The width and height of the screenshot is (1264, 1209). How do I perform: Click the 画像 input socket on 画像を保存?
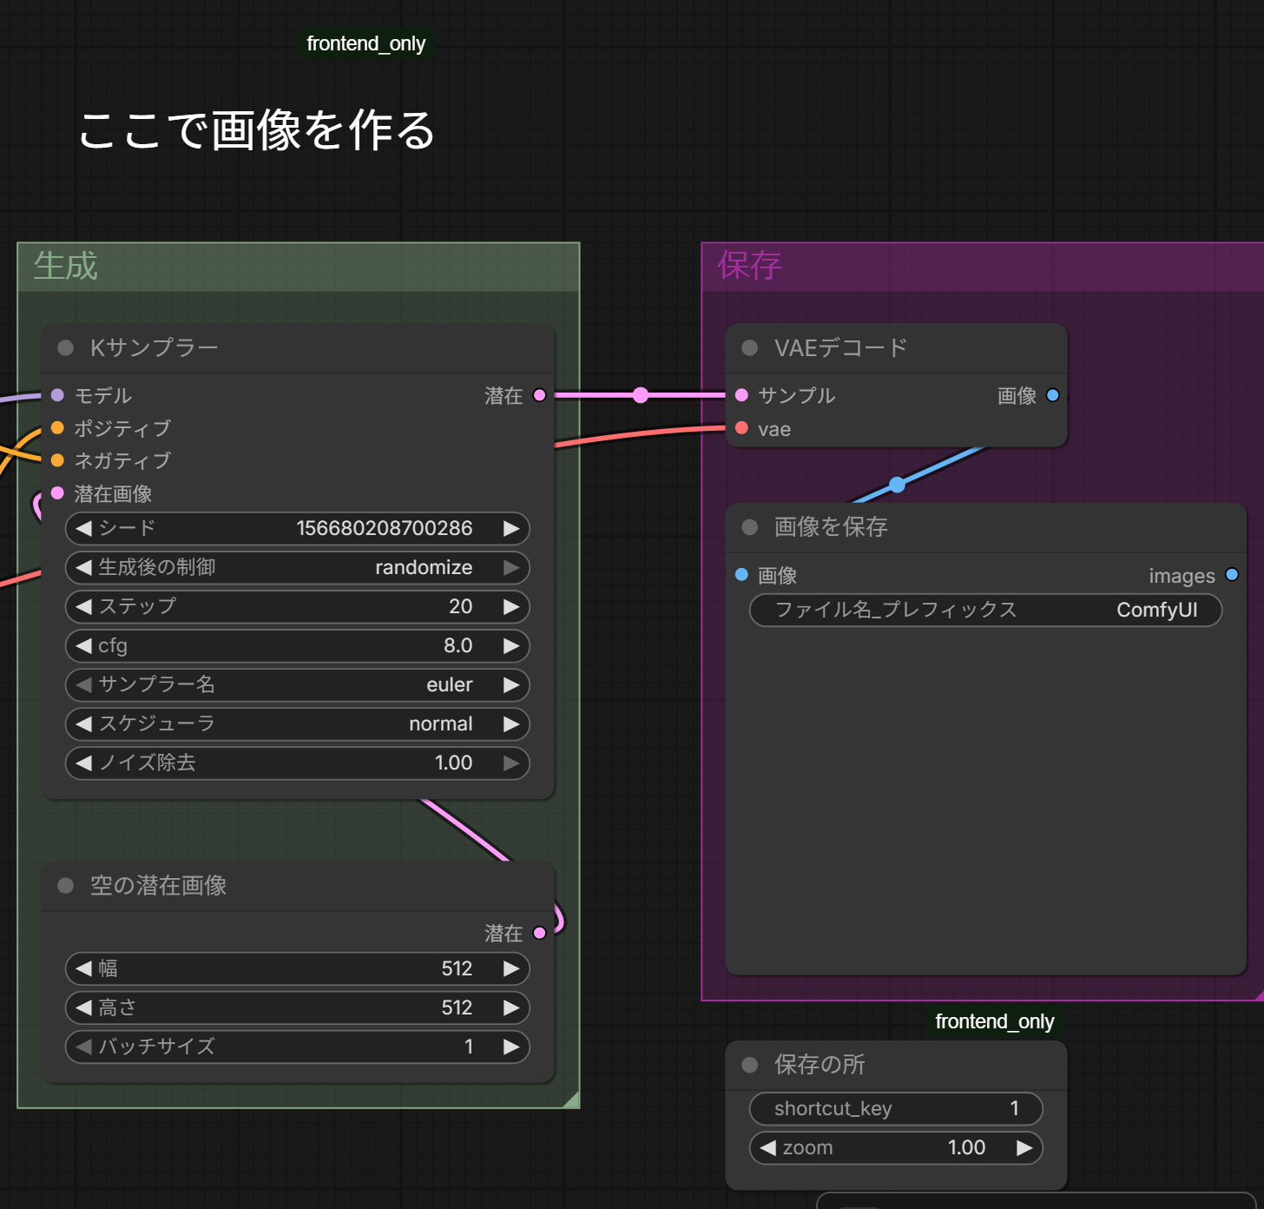tap(741, 575)
